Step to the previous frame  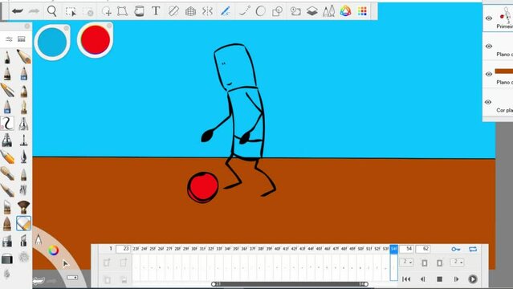pos(423,279)
